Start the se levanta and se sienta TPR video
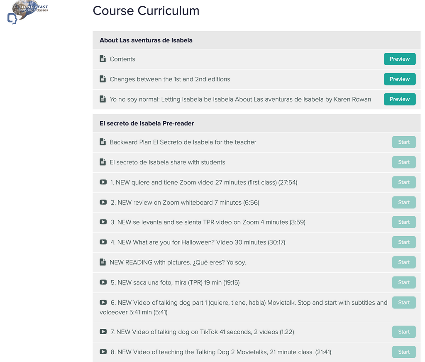Image resolution: width=425 pixels, height=362 pixels. pos(403,222)
